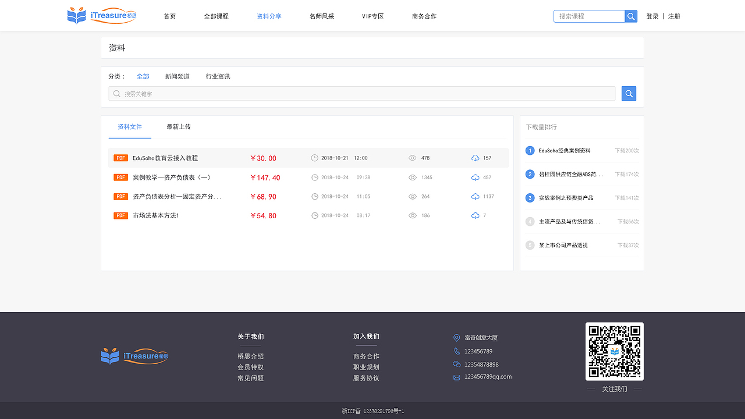The height and width of the screenshot is (419, 745).
Task: Click the PDF icon beside EduSoho教育云接入教程
Action: pyautogui.click(x=120, y=157)
